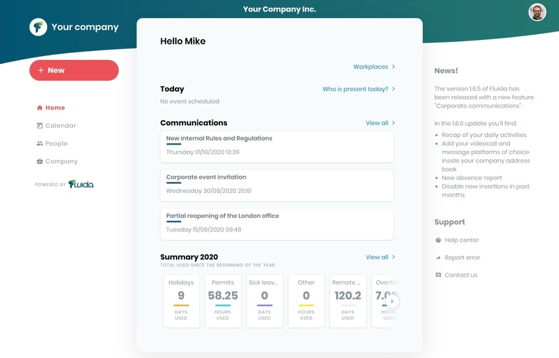Viewport: 559px width, 358px height.
Task: Click chevron beside Communications View all
Action: click(x=393, y=123)
